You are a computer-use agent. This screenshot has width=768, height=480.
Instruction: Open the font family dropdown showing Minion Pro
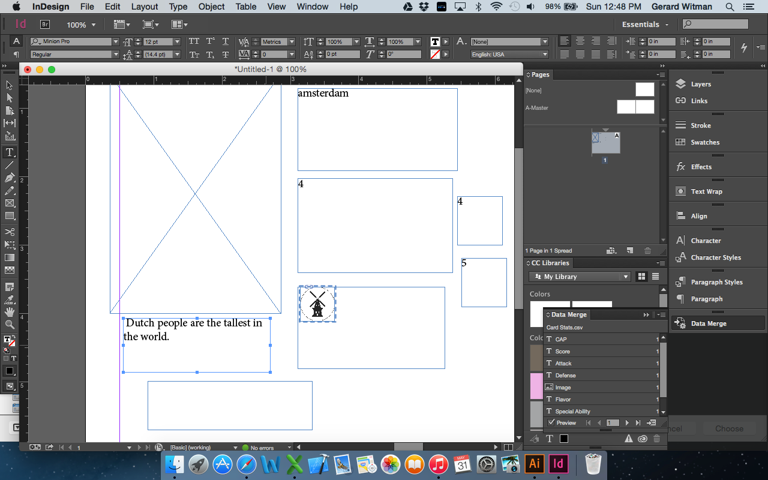(x=118, y=41)
